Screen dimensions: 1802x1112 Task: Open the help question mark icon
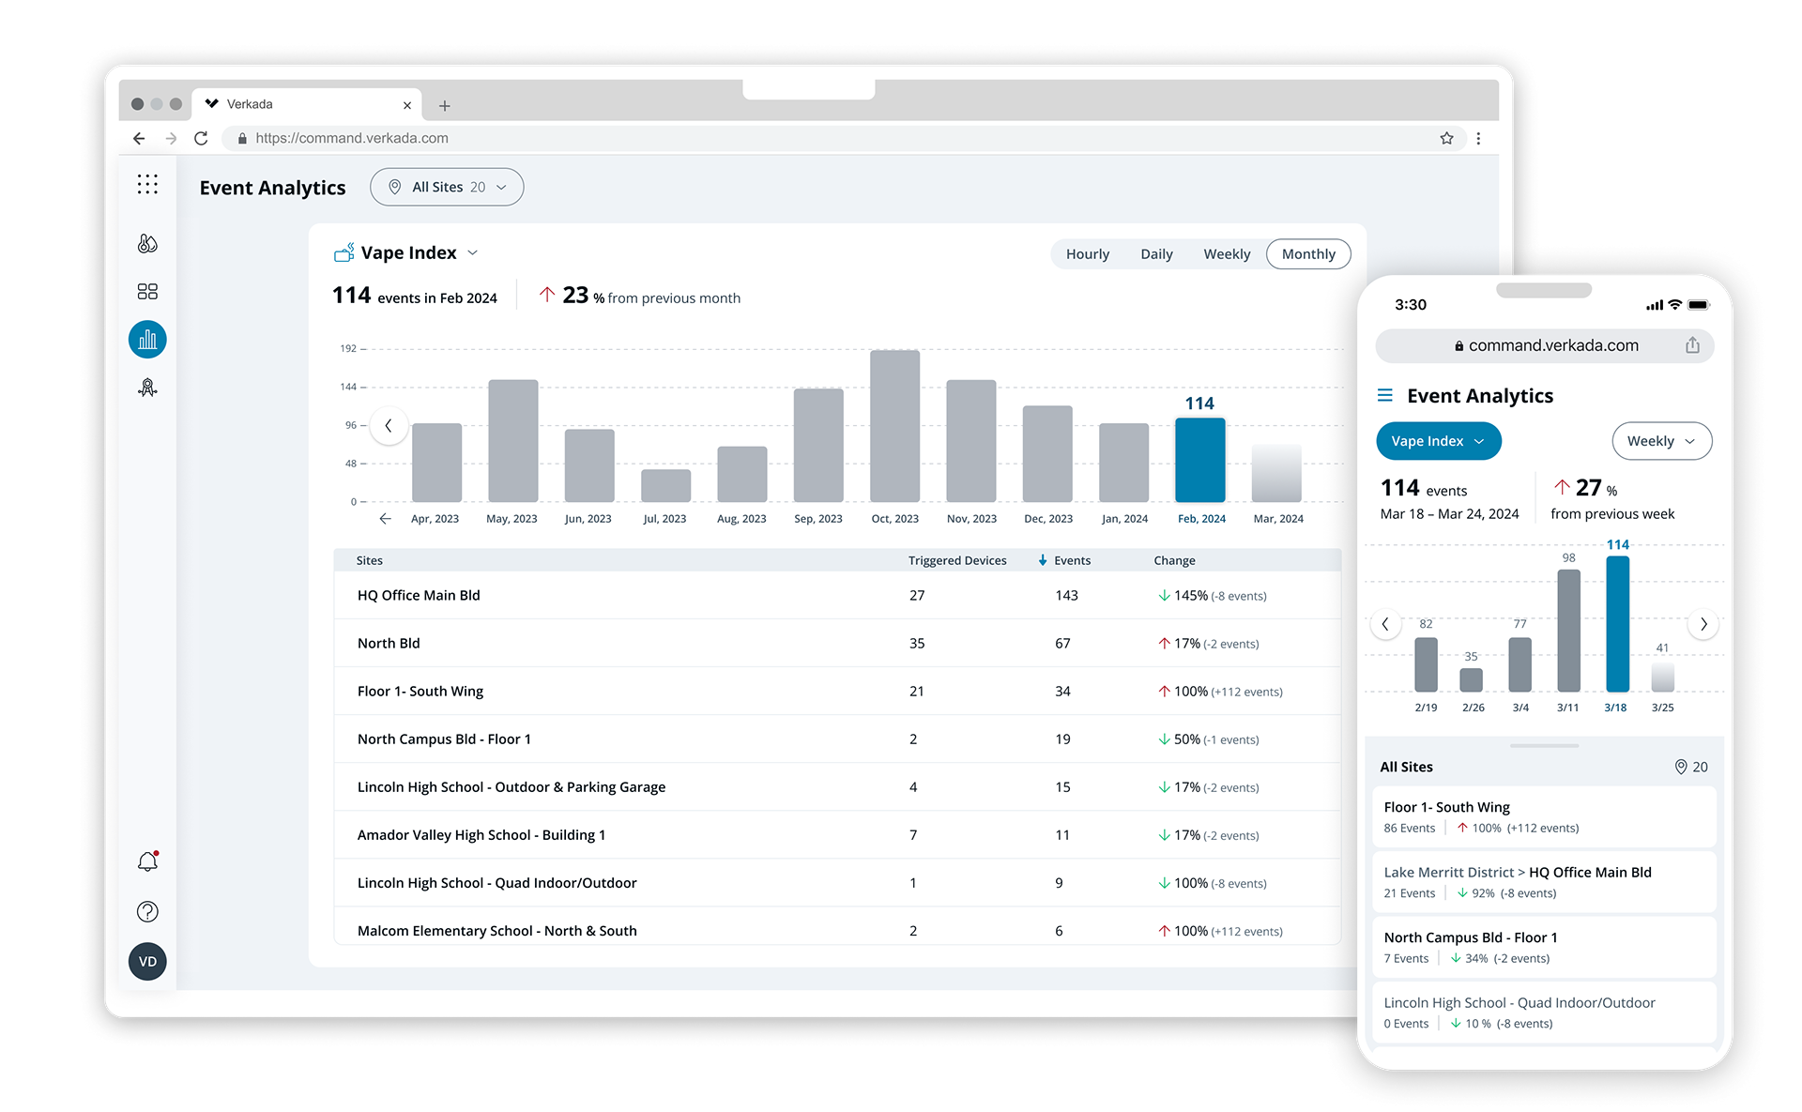pos(147,911)
